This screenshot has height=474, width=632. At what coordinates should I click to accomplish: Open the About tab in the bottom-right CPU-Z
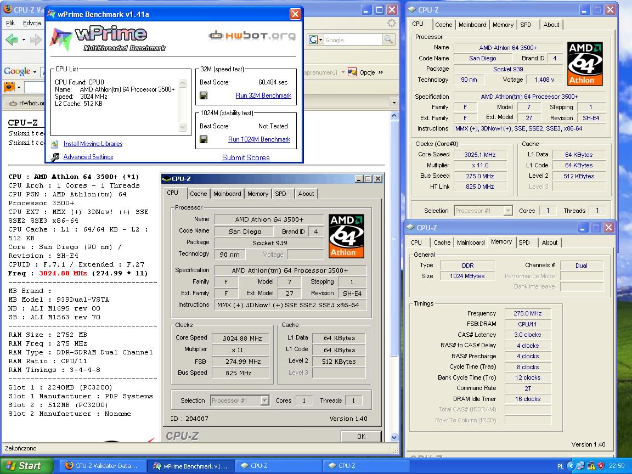click(x=550, y=242)
